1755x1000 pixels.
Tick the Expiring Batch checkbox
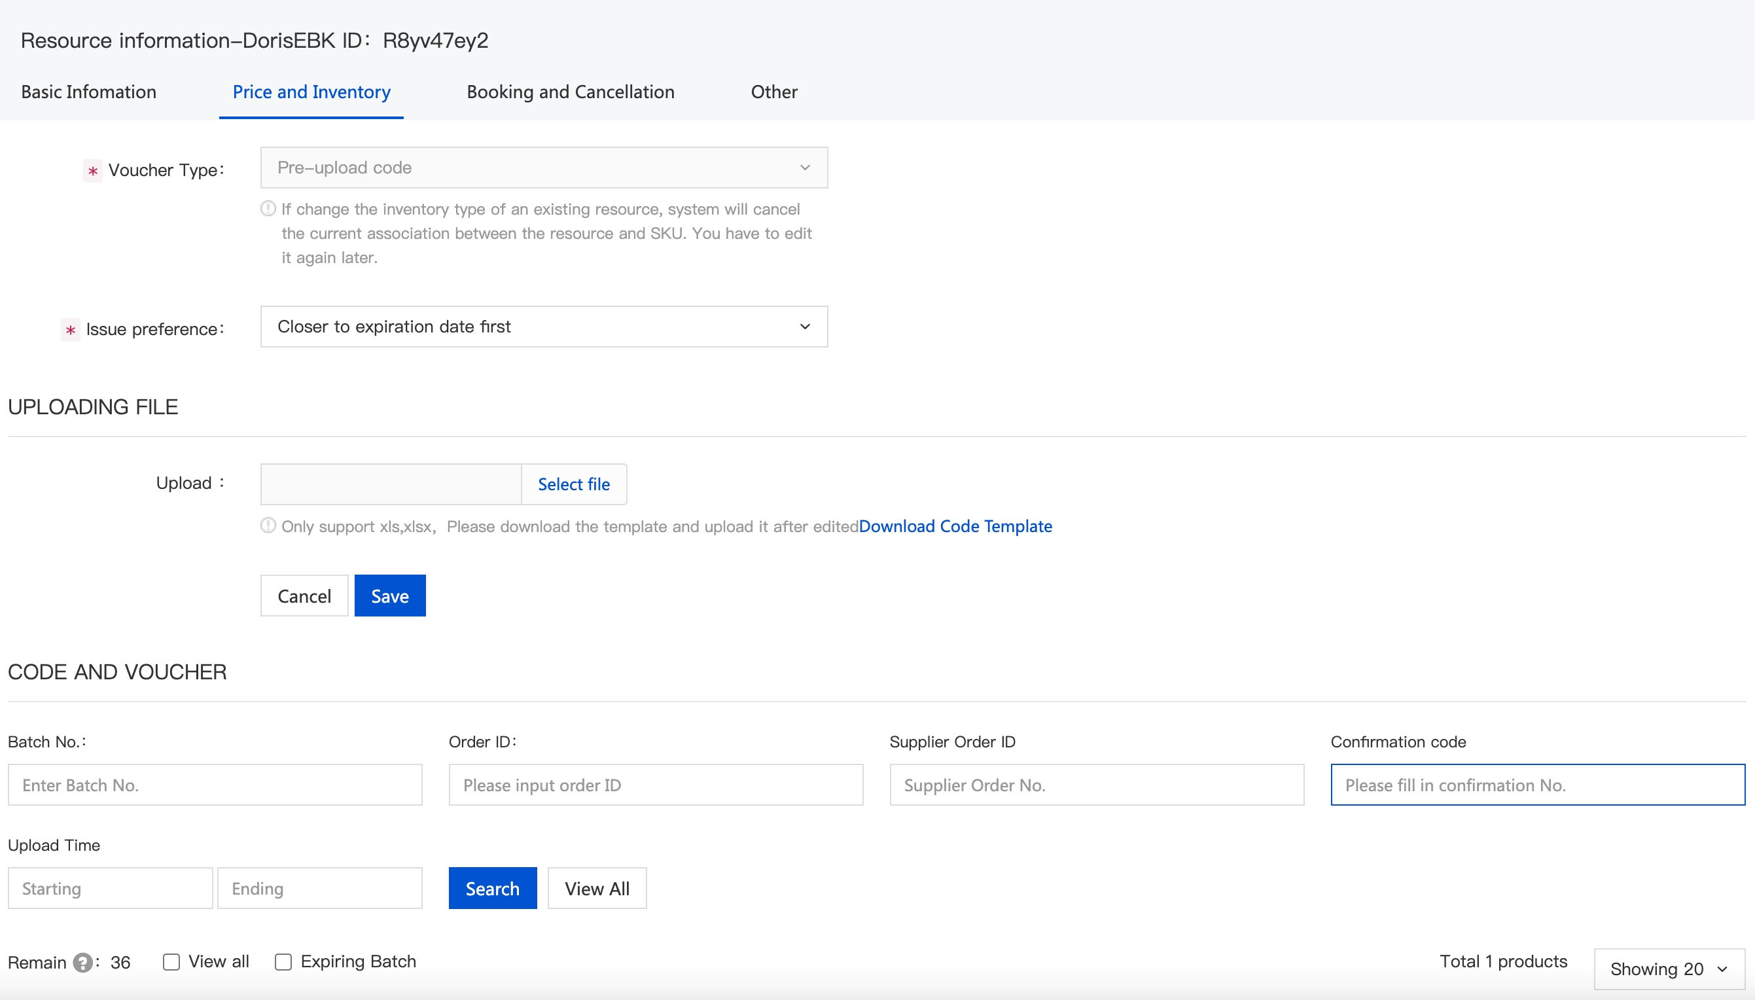pos(283,962)
